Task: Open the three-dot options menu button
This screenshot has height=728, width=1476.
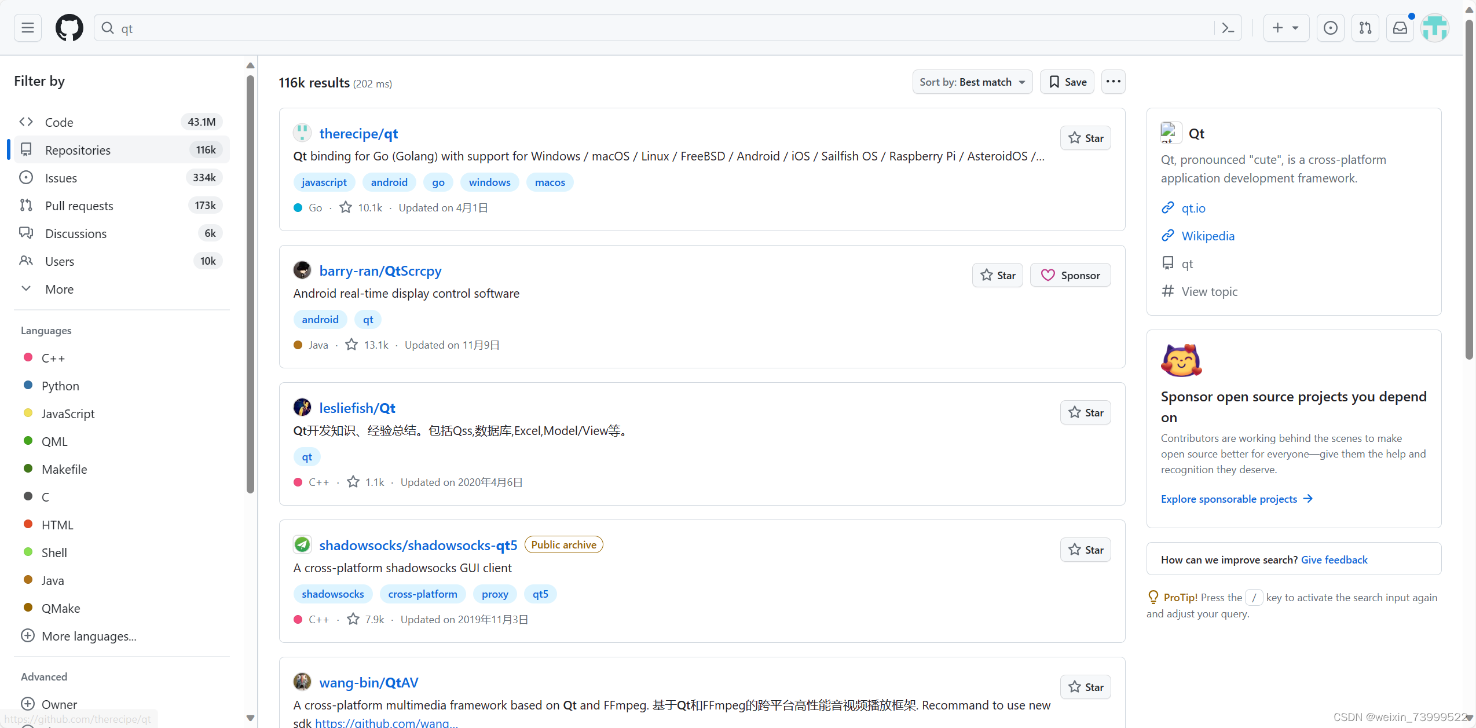Action: point(1113,82)
